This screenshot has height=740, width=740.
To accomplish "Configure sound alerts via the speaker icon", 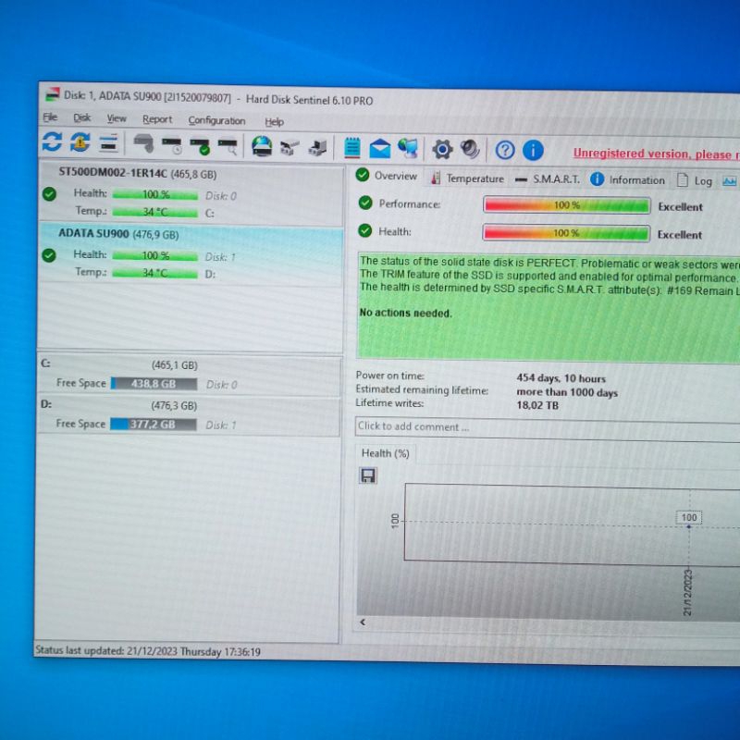I will pos(470,147).
